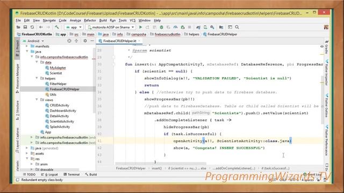Navigate forward with the right arrow

(48, 27)
